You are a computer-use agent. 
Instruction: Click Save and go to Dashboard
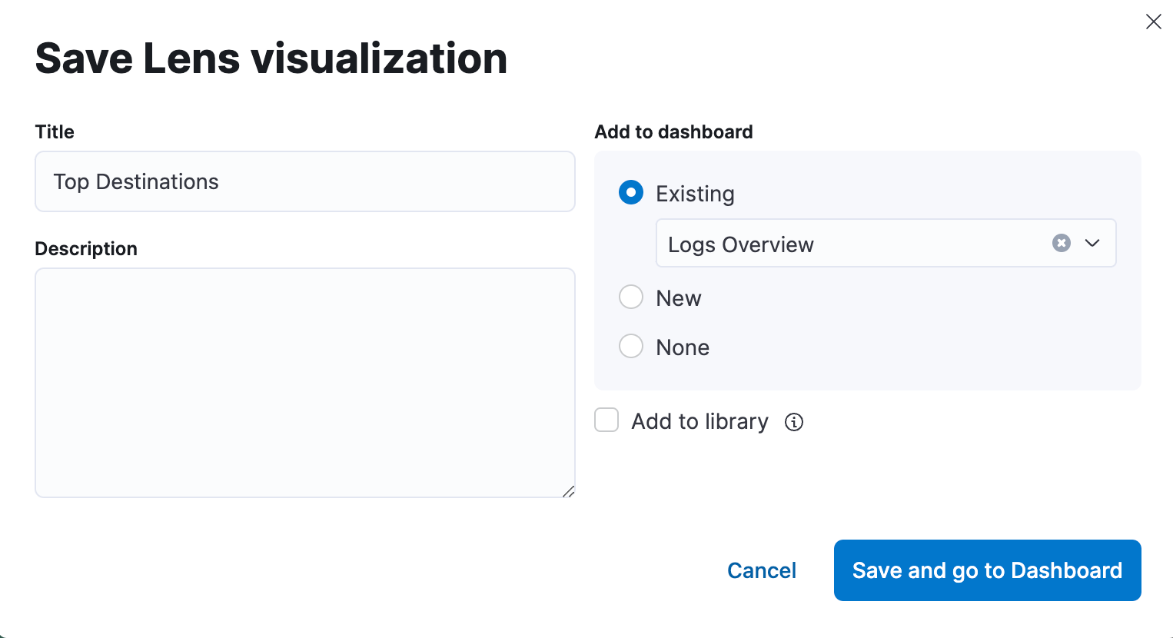pos(987,570)
